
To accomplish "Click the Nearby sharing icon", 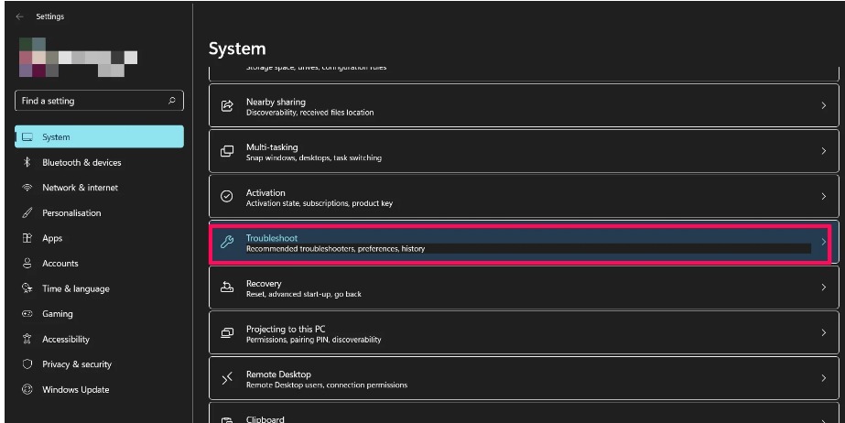I will [x=228, y=106].
